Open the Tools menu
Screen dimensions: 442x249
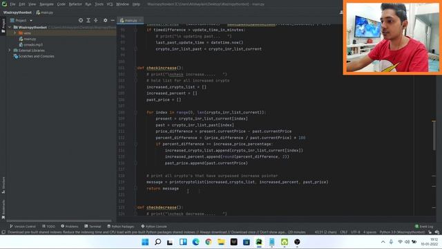pos(99,4)
